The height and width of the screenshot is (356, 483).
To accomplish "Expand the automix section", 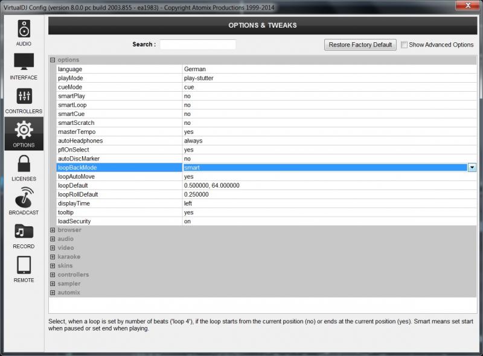I will [53, 293].
